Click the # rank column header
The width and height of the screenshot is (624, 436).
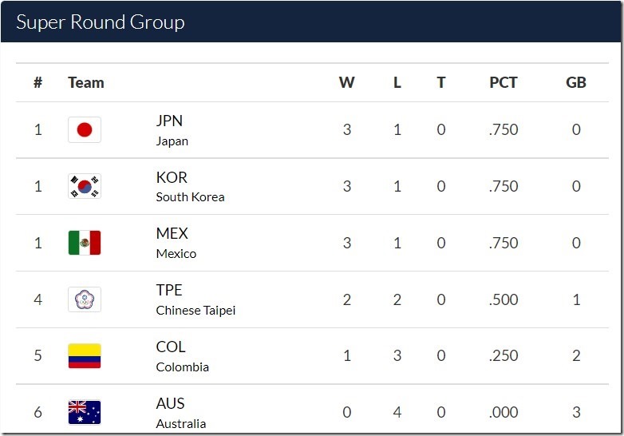click(38, 82)
